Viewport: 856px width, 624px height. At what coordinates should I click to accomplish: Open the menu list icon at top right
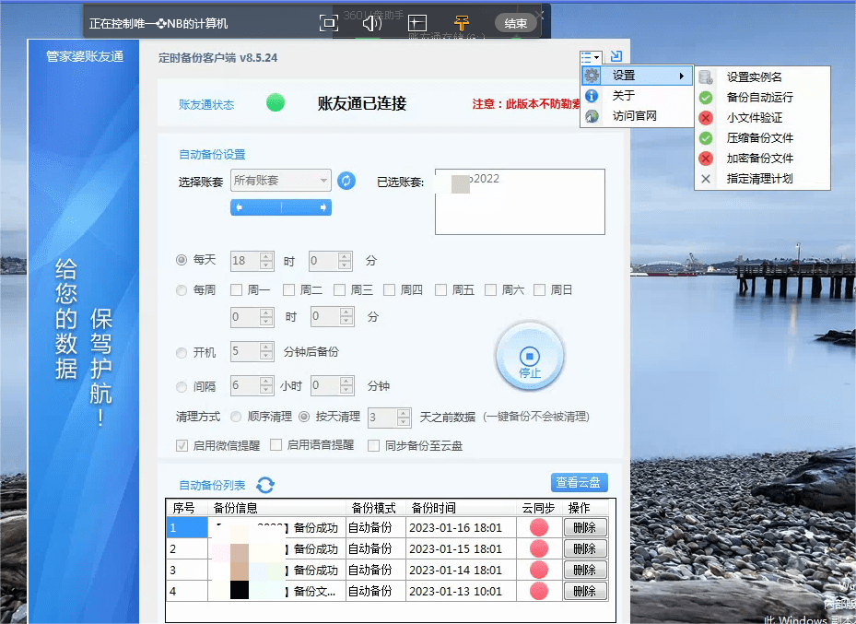591,57
